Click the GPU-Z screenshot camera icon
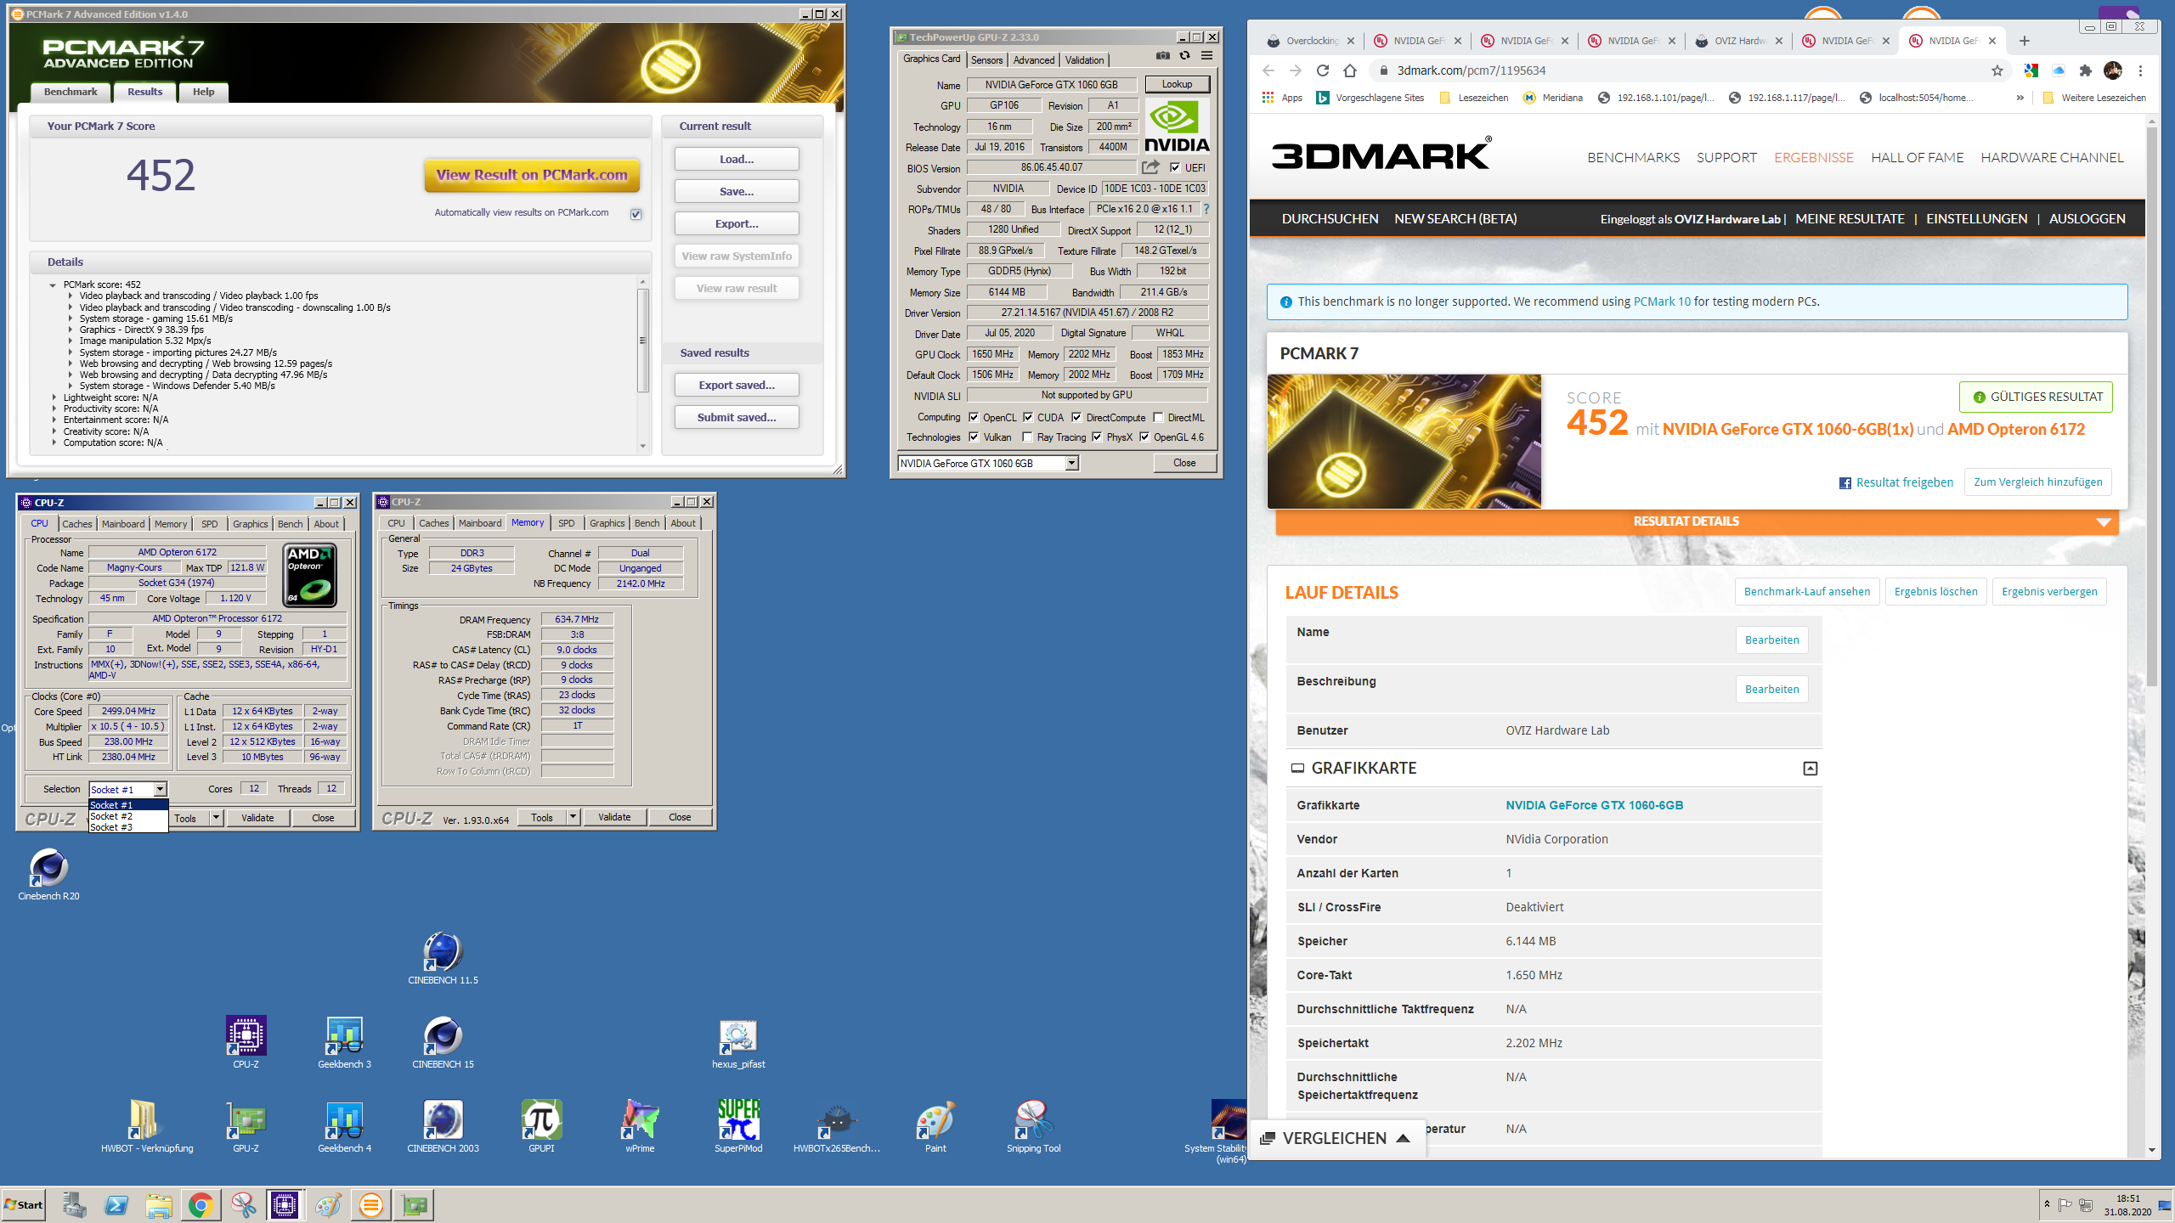 coord(1162,55)
